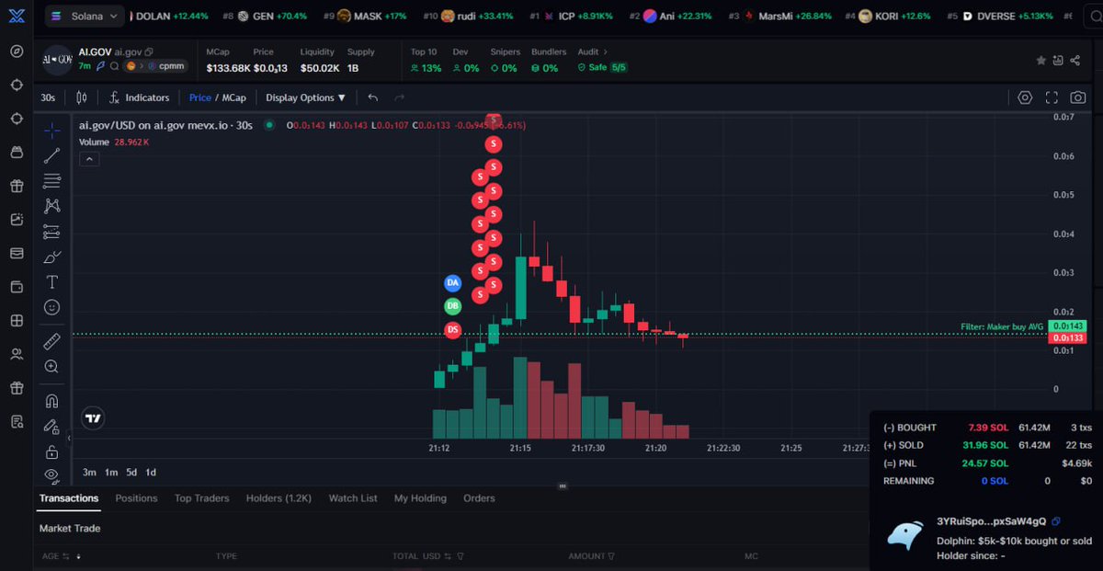Toggle symbol visibility dot in legend
Image resolution: width=1103 pixels, height=571 pixels.
coord(268,125)
